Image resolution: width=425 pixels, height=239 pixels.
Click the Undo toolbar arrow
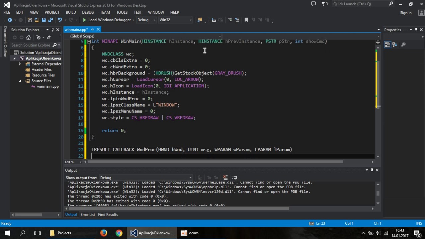(60, 20)
